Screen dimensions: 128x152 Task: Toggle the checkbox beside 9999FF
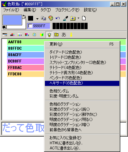[30, 26]
